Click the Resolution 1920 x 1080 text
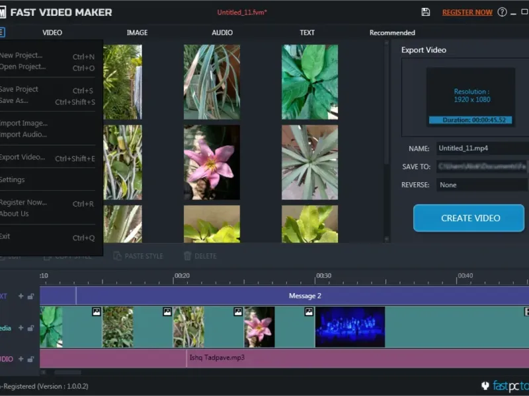This screenshot has width=529, height=396. (472, 95)
